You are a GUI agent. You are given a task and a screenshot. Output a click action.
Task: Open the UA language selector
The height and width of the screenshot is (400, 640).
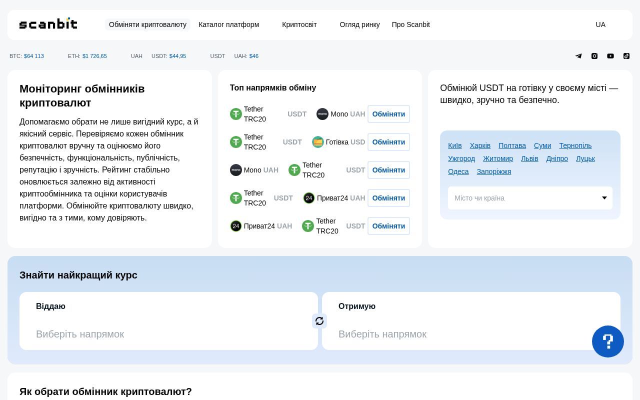pyautogui.click(x=600, y=24)
